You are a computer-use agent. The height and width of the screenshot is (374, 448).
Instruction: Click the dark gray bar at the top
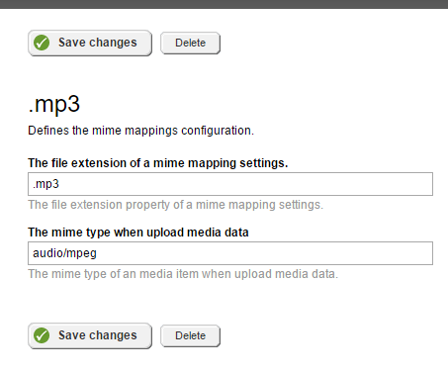[x=224, y=4]
